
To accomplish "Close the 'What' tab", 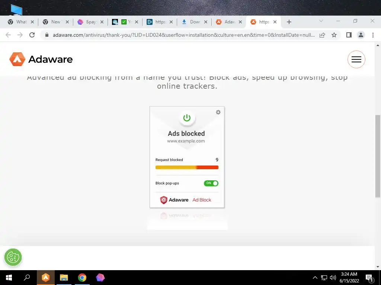I will 32,22.
